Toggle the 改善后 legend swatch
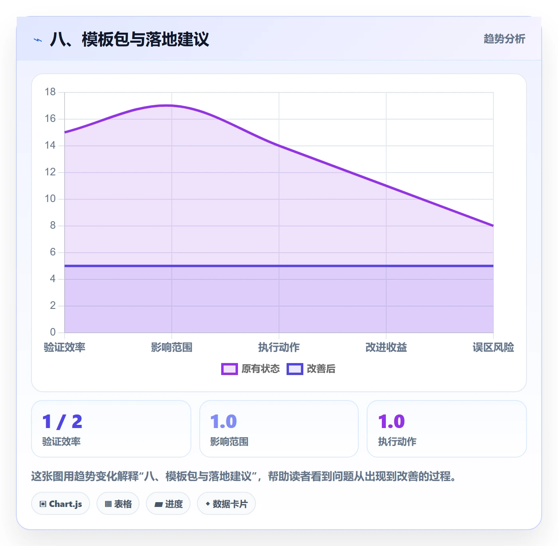Image resolution: width=558 pixels, height=546 pixels. coord(295,369)
